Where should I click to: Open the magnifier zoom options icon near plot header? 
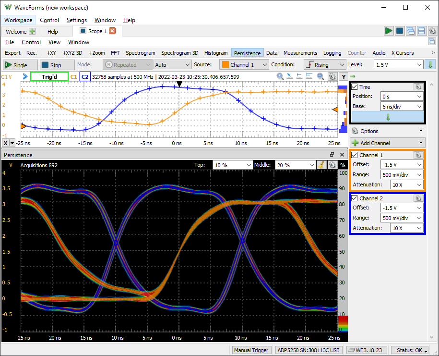320,76
